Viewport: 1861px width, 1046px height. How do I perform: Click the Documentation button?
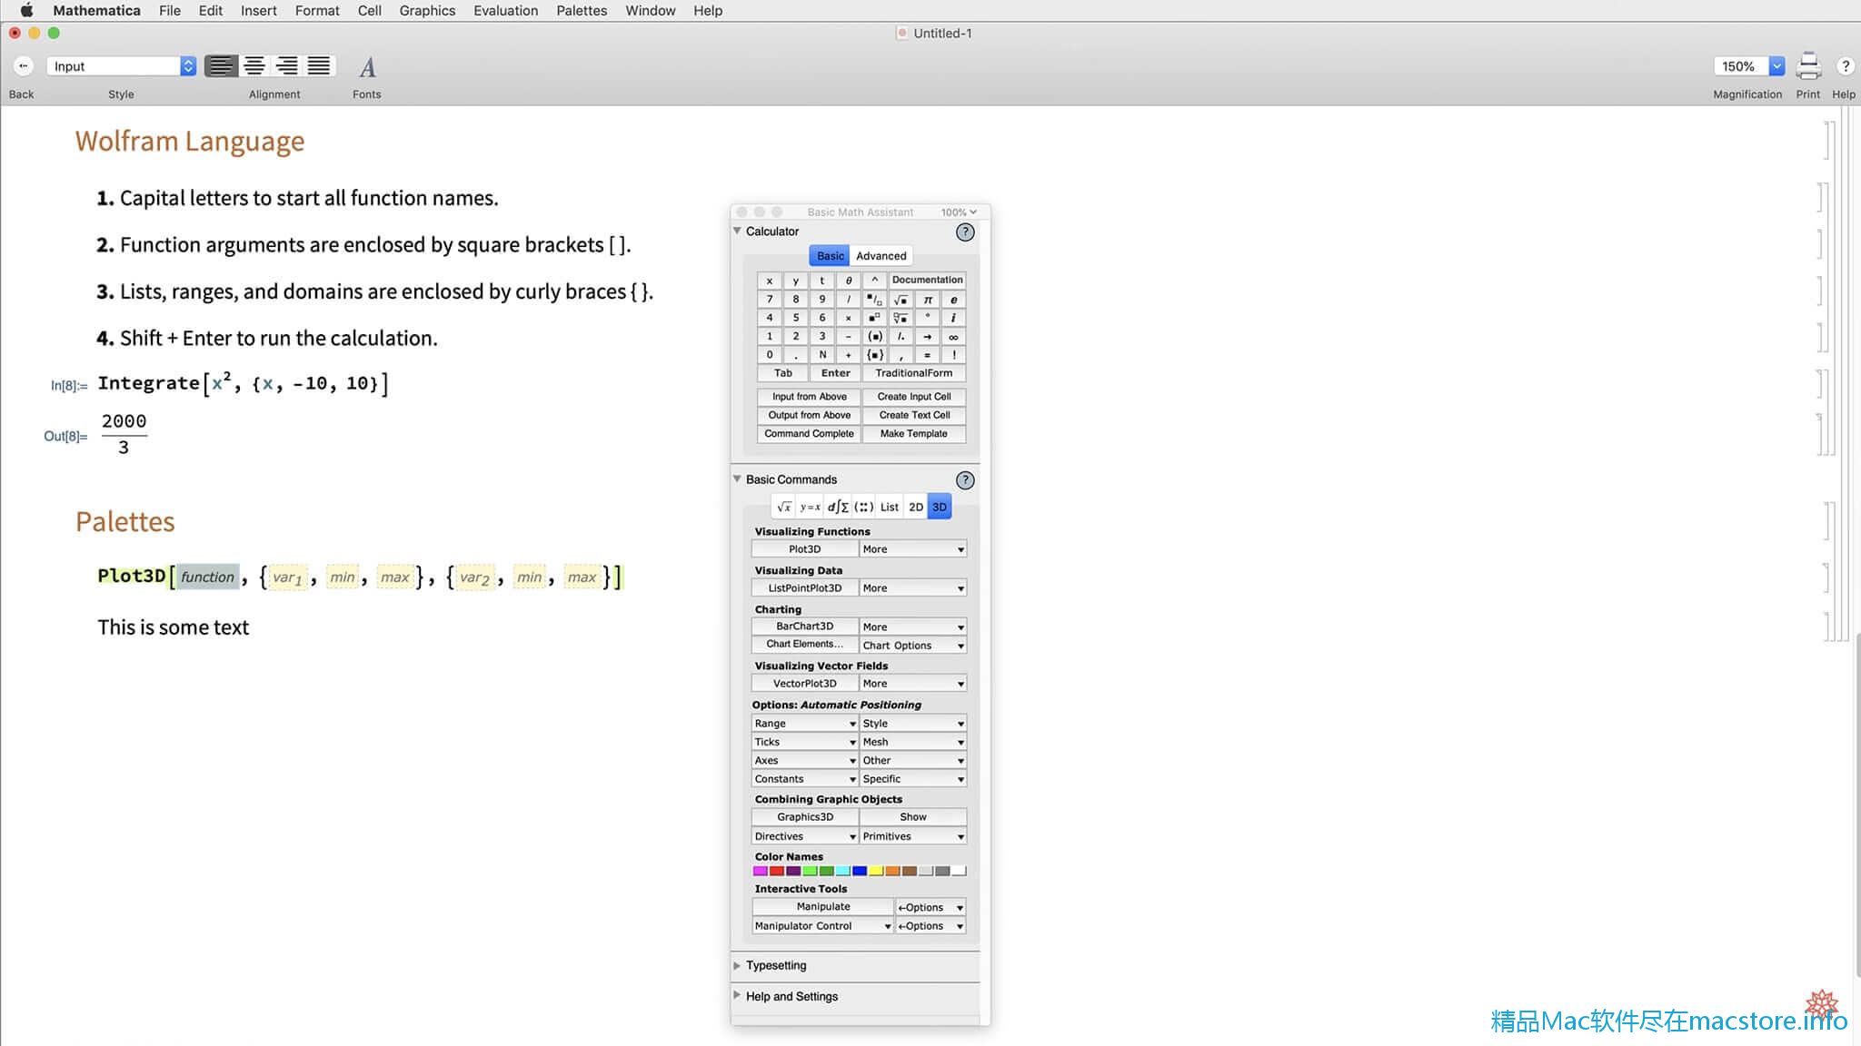coord(927,281)
